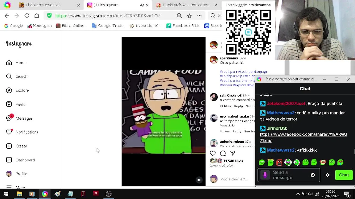Insert the red angry emote in chat
The image size is (355, 199).
(x=279, y=163)
